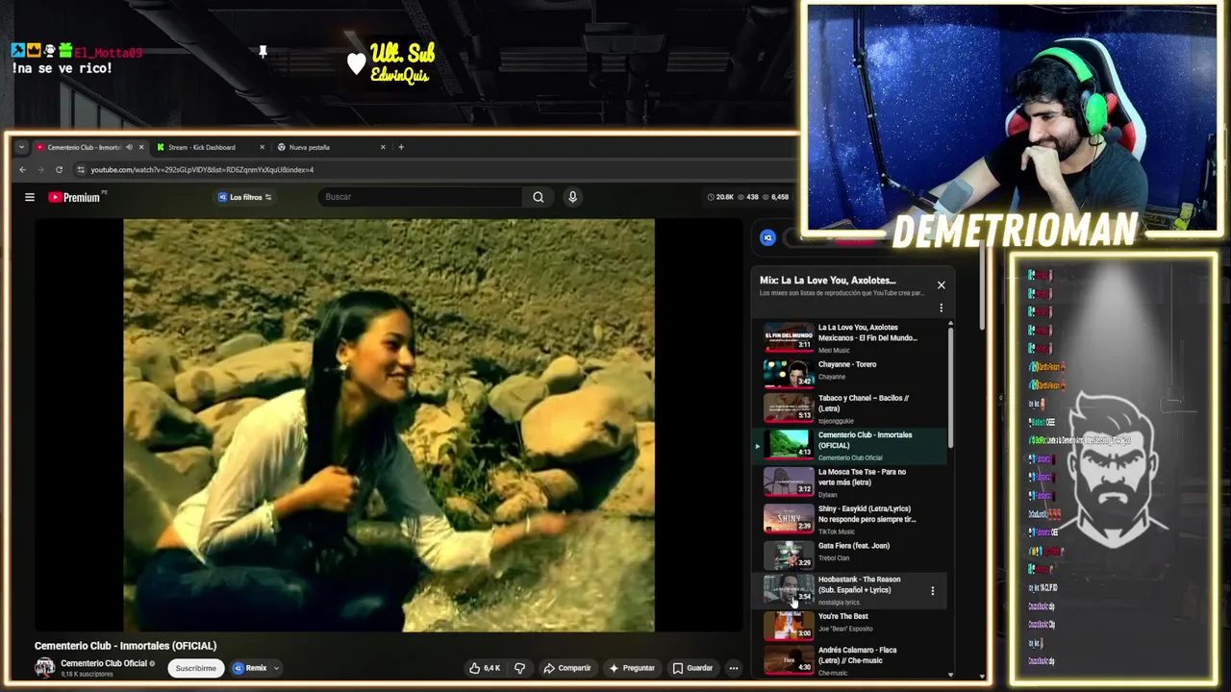
Task: Click the video title Cementerio Club - Inmortales
Action: (x=126, y=646)
